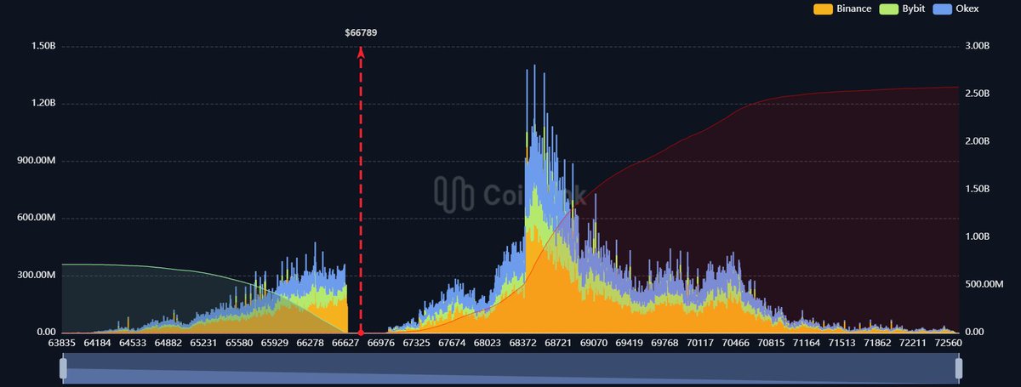Click the 1.50B right axis label
Screen dimensions: 1021x387
(x=976, y=190)
